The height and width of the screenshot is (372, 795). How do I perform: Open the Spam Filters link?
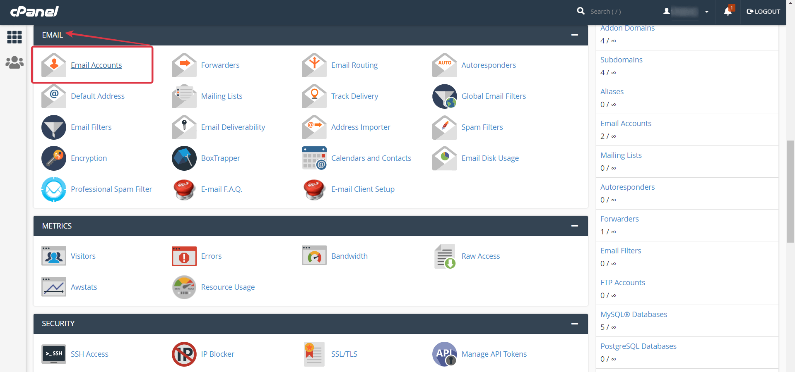[482, 127]
